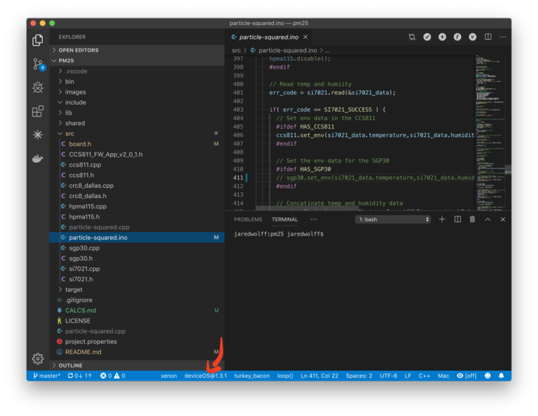
Task: Split the editor to the right
Action: 488,37
